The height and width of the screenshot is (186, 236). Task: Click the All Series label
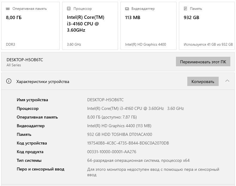click(x=14, y=65)
